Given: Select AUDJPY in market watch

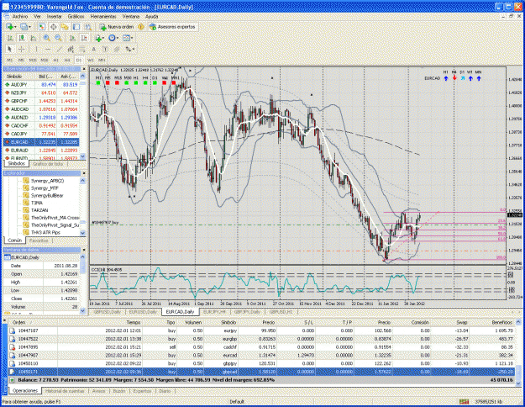Looking at the screenshot, I should (x=41, y=85).
